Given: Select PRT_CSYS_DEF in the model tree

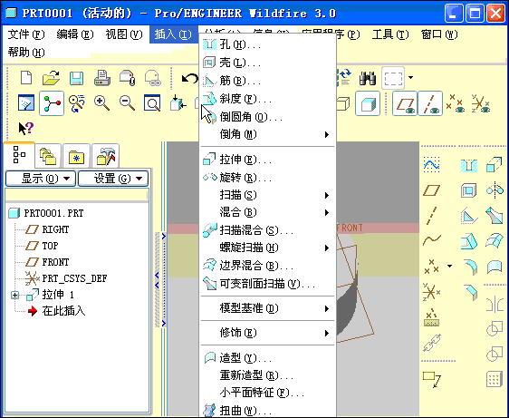Looking at the screenshot, I should point(66,278).
